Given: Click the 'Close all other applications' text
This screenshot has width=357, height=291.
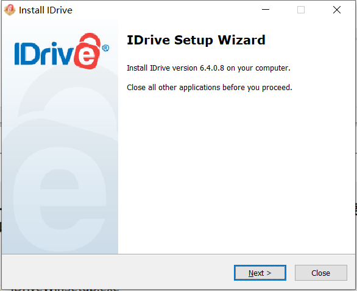Looking at the screenshot, I should click(174, 88).
